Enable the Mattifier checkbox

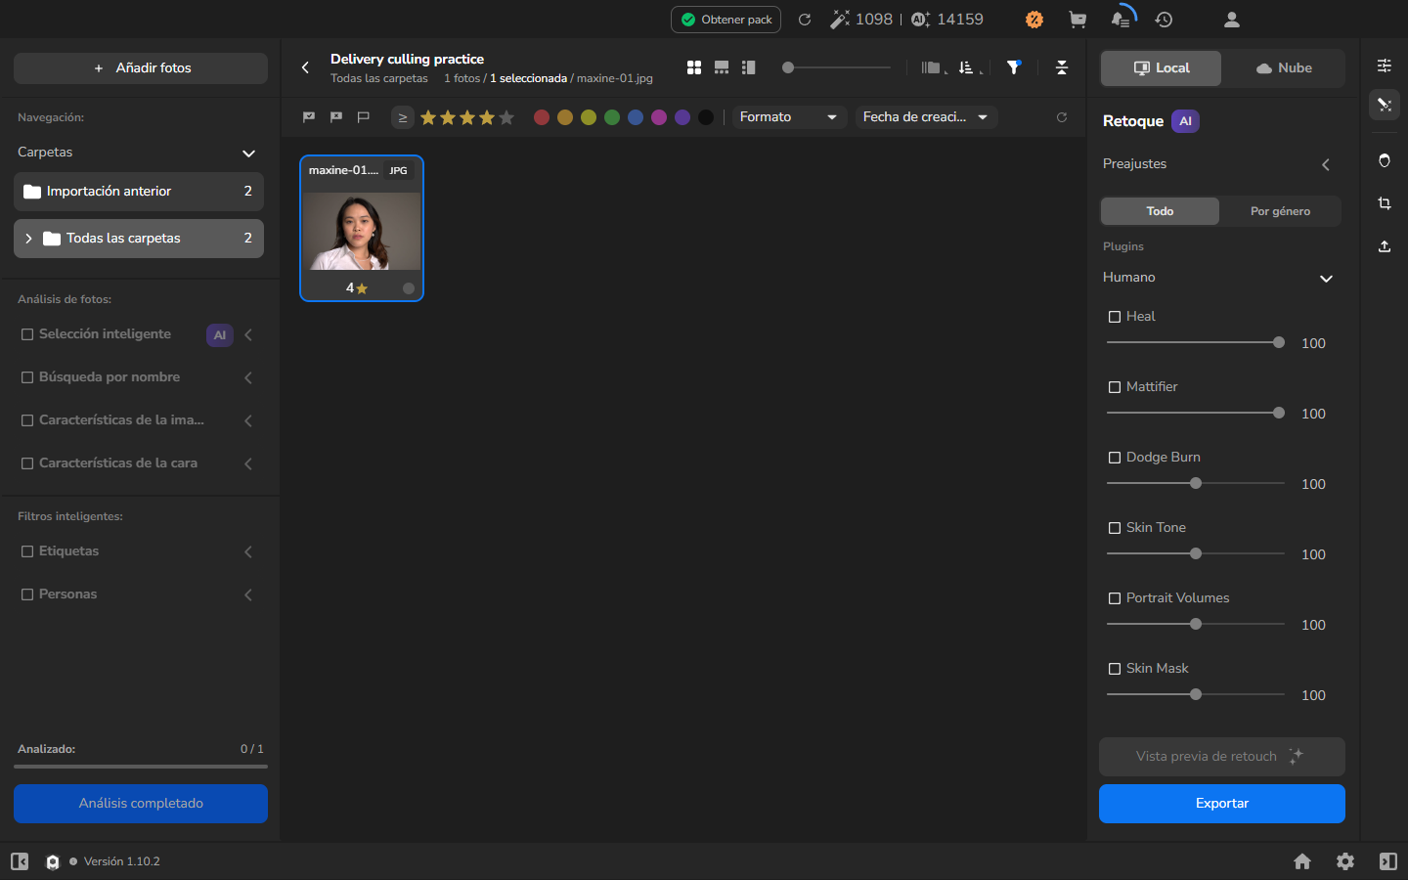tap(1115, 387)
